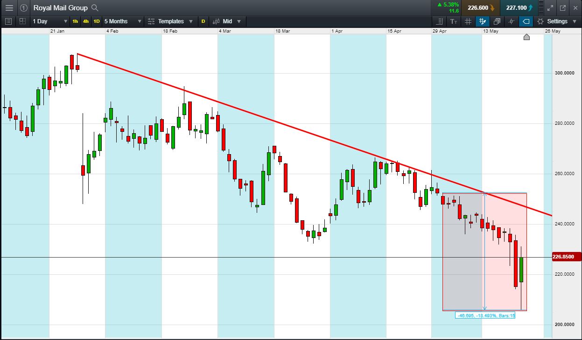Viewport: 582px width, 340px height.
Task: Click the buy price 227.100 button
Action: [519, 7]
